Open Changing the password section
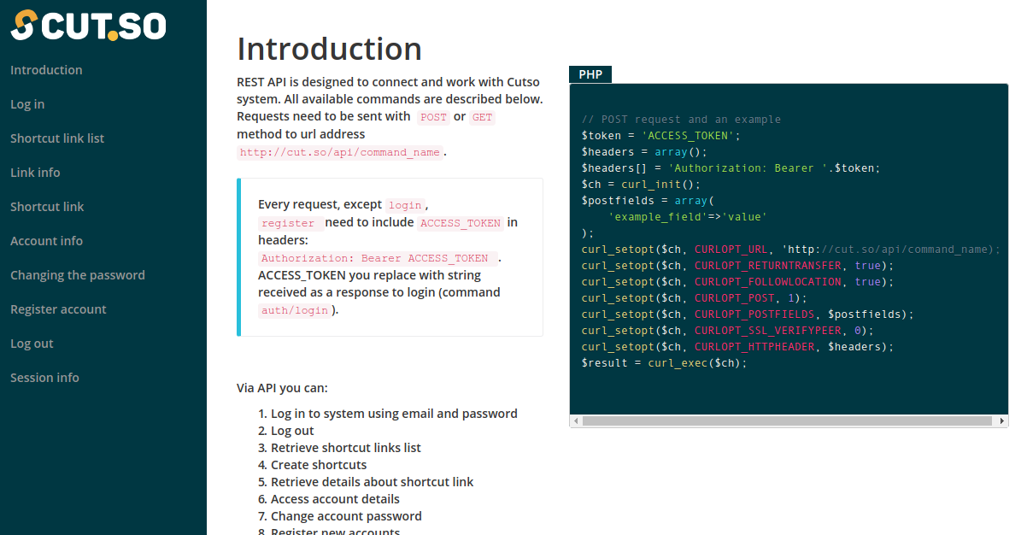Viewport: 1027px width, 535px height. coord(78,275)
